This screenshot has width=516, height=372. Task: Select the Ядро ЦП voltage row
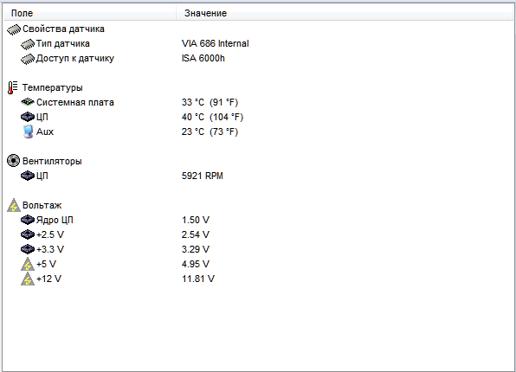(258, 220)
